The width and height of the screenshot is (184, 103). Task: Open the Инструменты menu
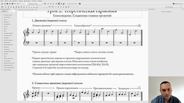pyautogui.click(x=27, y=1)
